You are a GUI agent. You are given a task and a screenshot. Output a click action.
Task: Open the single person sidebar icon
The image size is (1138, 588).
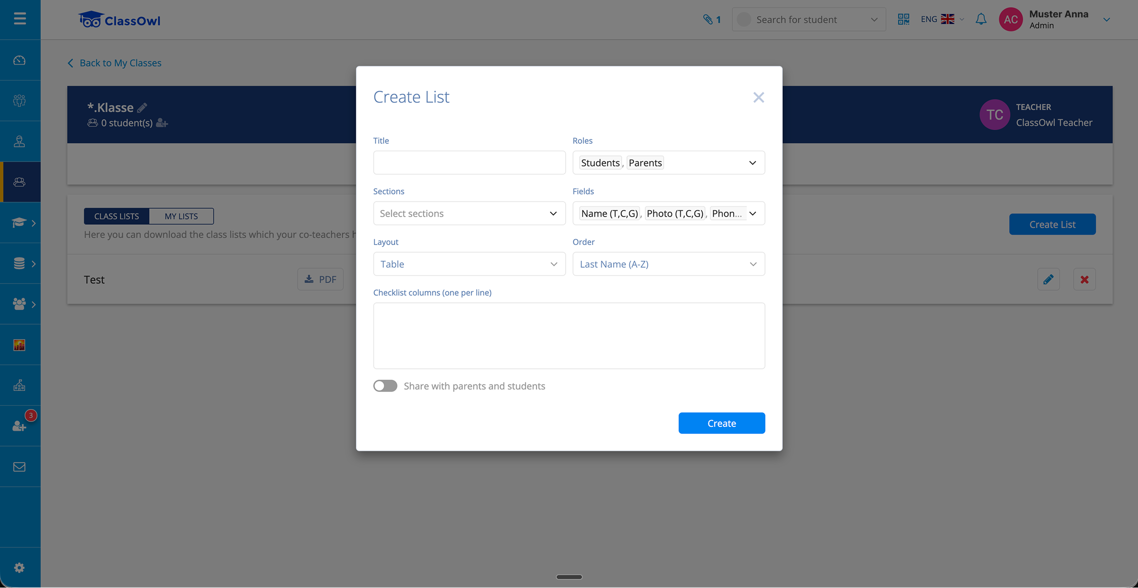(19, 141)
